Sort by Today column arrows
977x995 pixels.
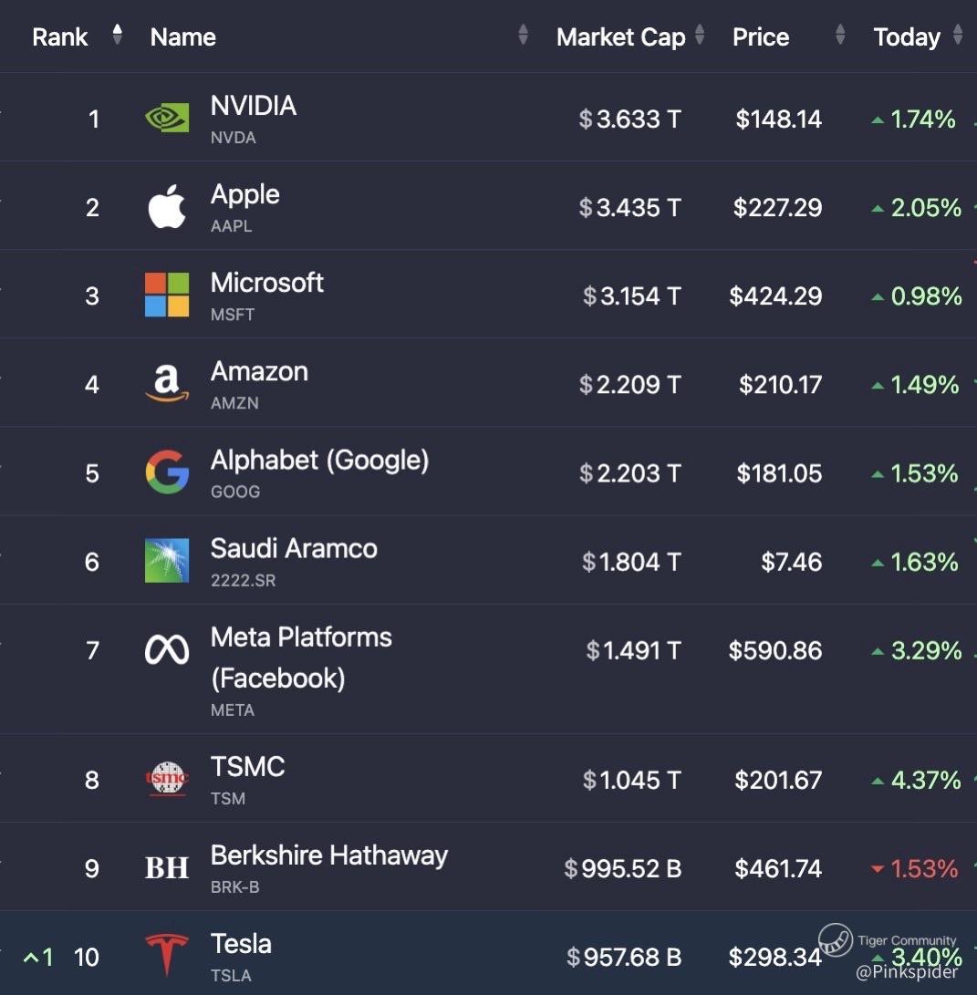[x=958, y=35]
